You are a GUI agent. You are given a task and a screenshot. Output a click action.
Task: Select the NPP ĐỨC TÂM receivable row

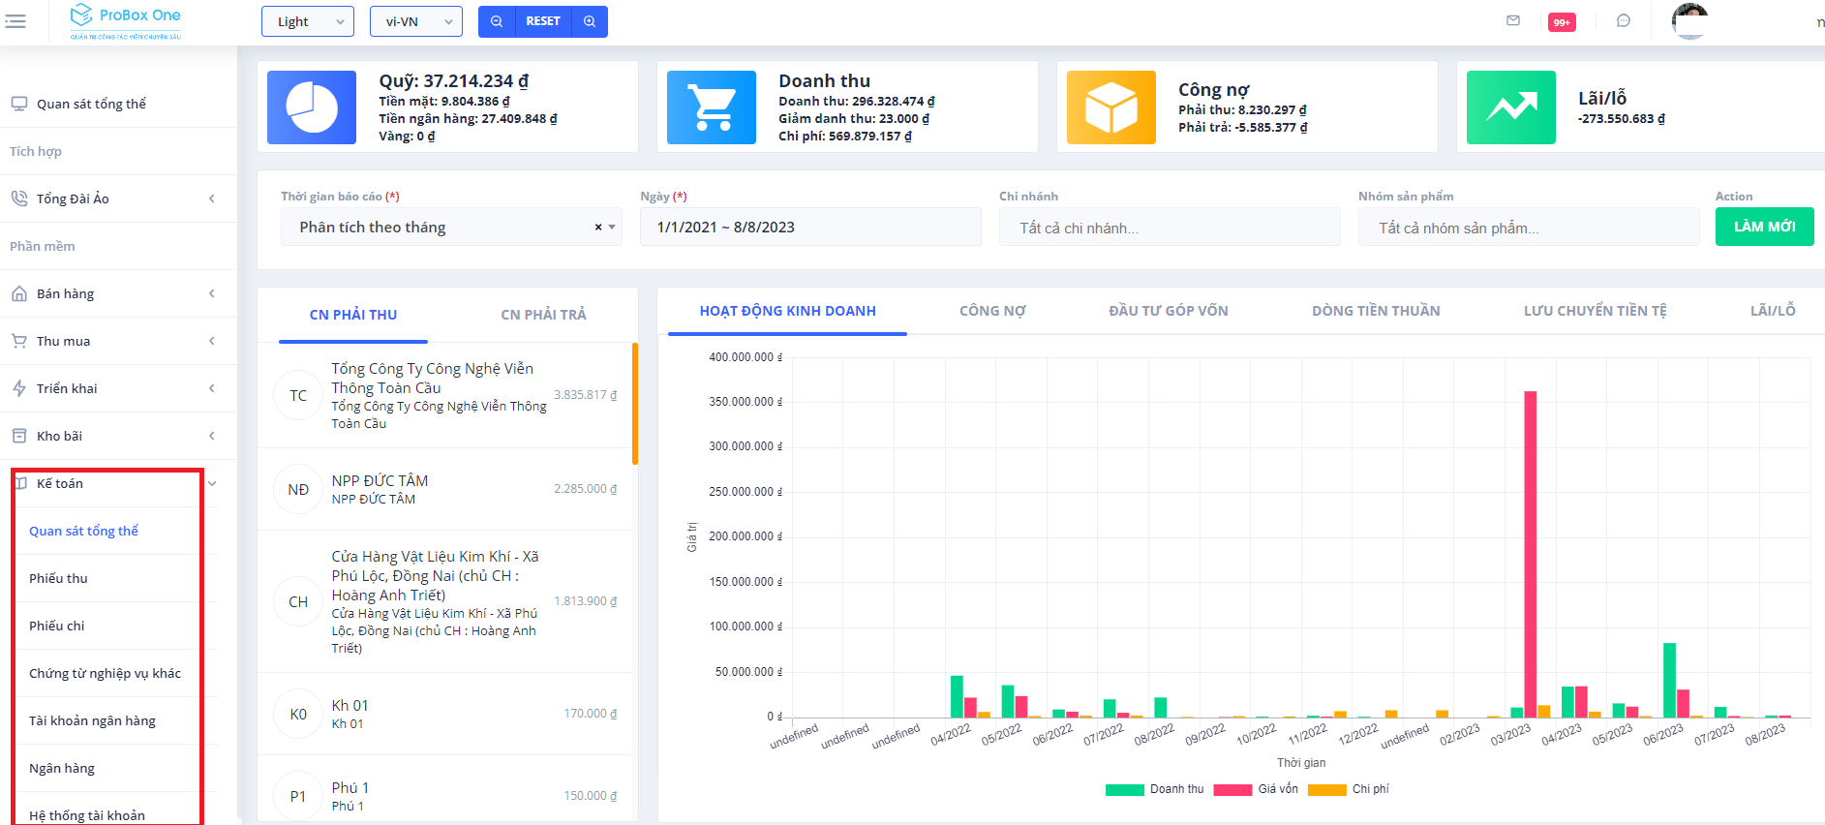444,489
